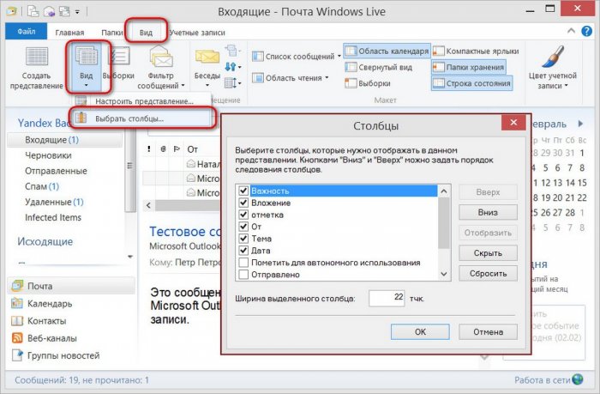Switch to the Главная tab
Screen dimensions: 600x394
pos(69,33)
